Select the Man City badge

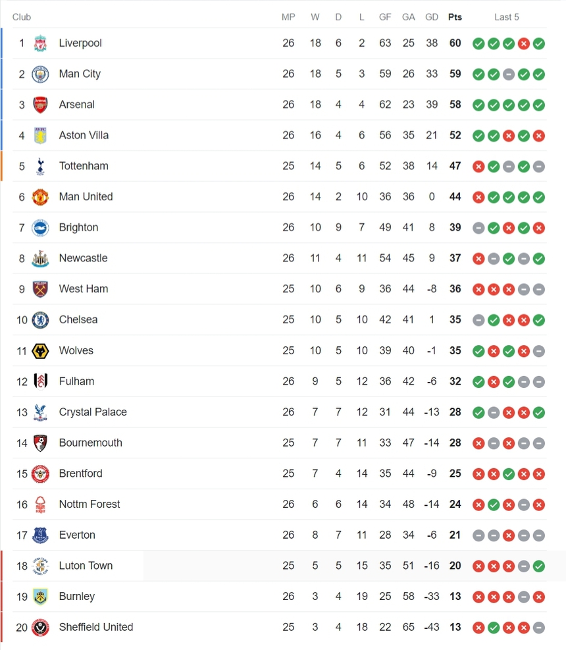click(x=39, y=74)
